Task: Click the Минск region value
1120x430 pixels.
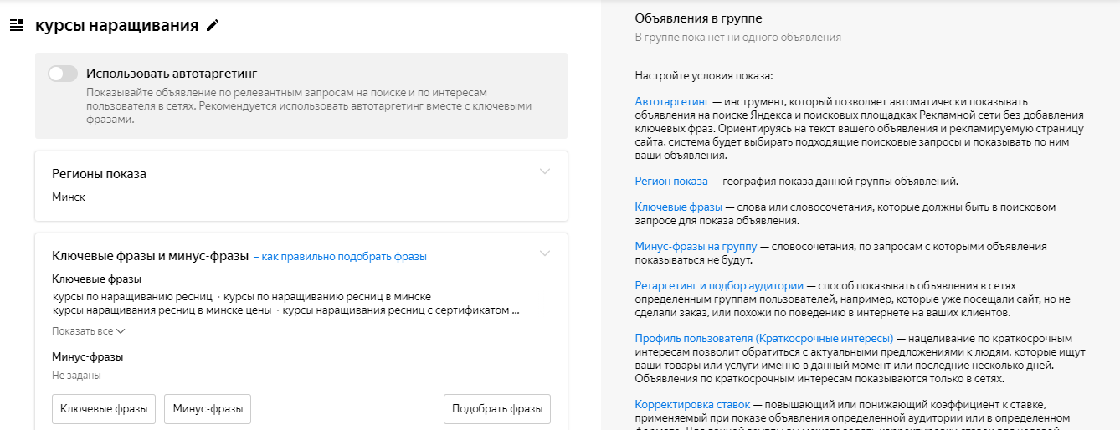Action: [69, 197]
